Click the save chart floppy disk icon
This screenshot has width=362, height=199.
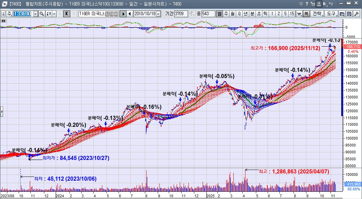(x=349, y=14)
